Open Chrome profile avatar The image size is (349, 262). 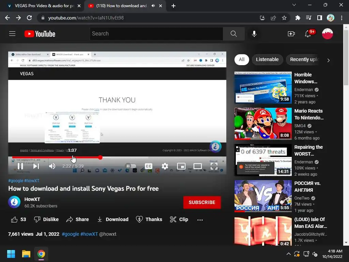330,18
